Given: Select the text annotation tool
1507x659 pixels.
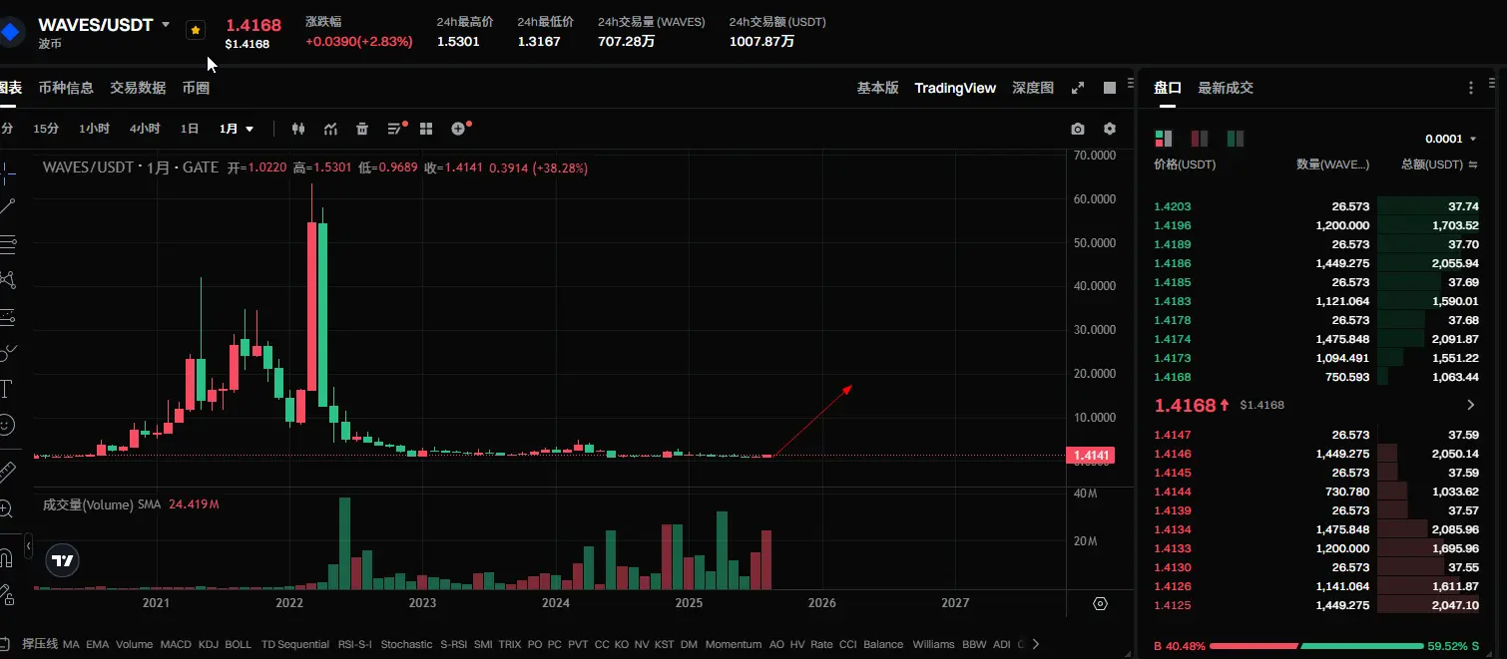Looking at the screenshot, I should pos(6,389).
